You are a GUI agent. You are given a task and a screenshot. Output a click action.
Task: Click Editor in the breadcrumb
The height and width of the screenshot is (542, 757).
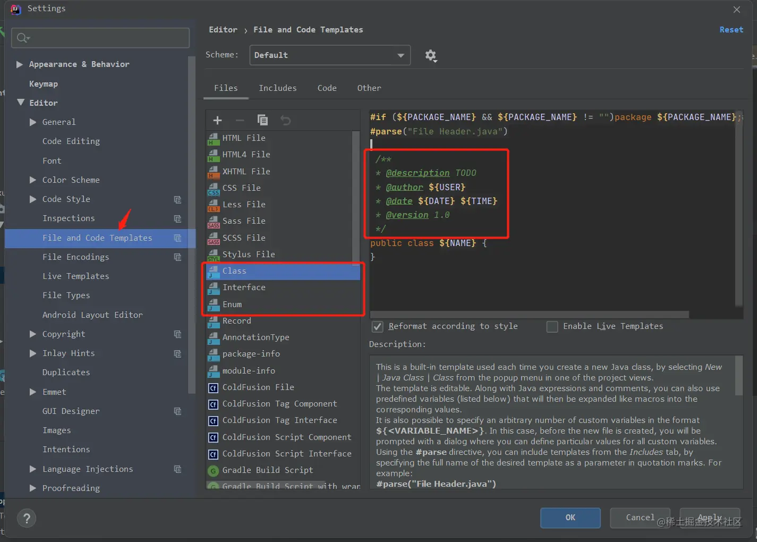[x=223, y=30]
